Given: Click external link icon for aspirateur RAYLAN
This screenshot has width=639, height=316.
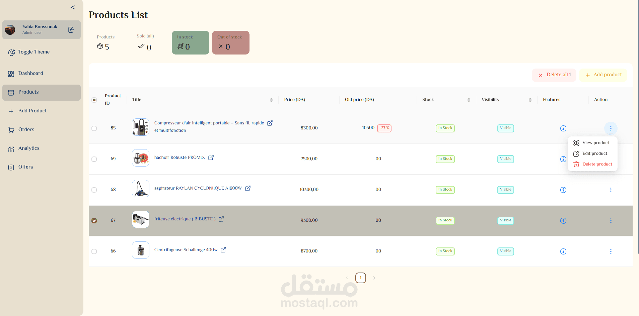Looking at the screenshot, I should coord(248,188).
